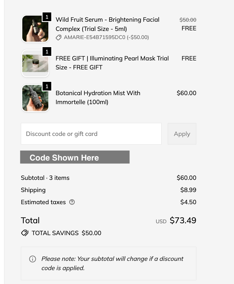
Task: Focus the Discount code or gift card field
Action: pos(91,134)
